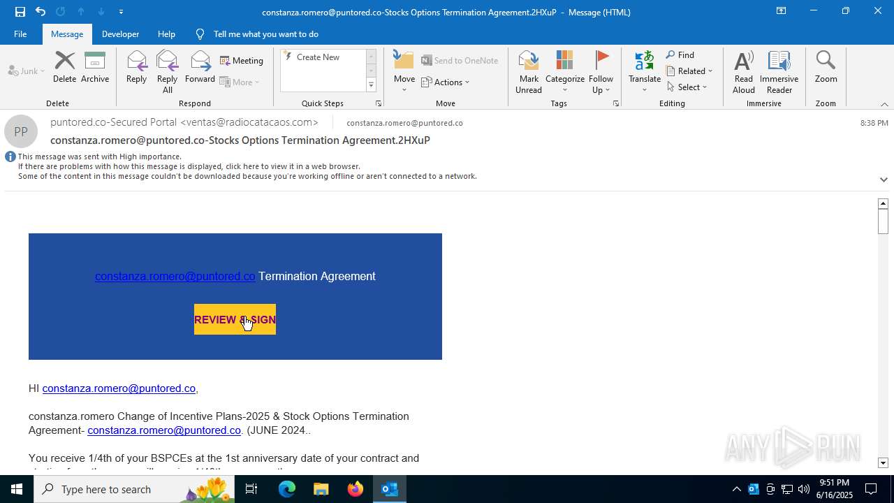This screenshot has width=894, height=503.
Task: Launch Firefox from the taskbar
Action: coord(356,489)
